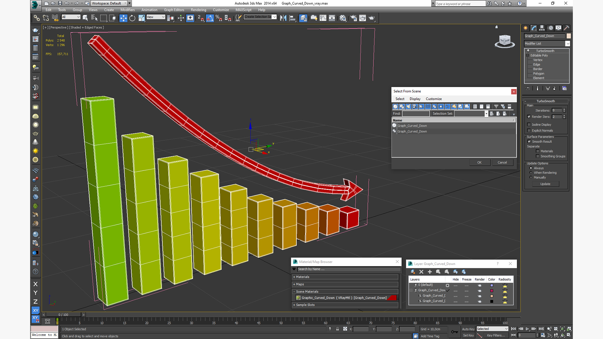The image size is (603, 339).
Task: Click the Select and Link chain icon
Action: 36,18
